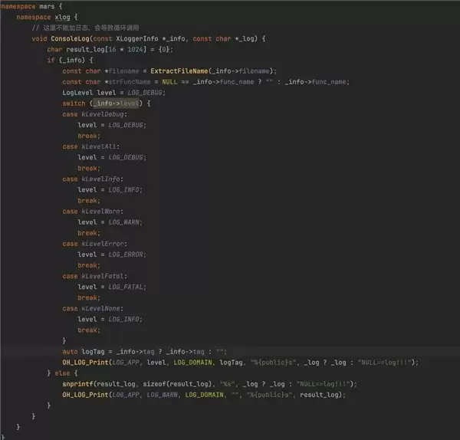The width and height of the screenshot is (460, 440).
Task: Click the switch keyword
Action: click(x=74, y=103)
